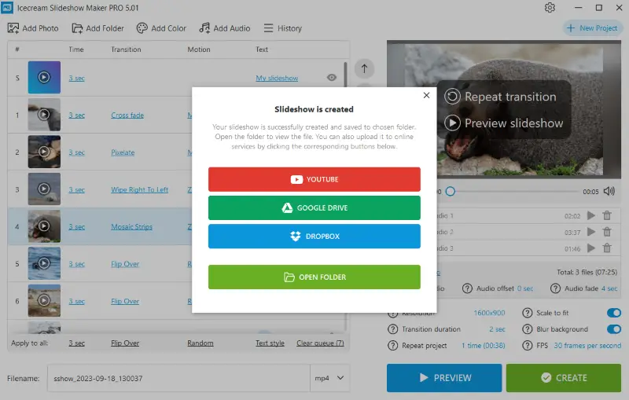The height and width of the screenshot is (400, 629).
Task: Expand the mp4 format dropdown
Action: [330, 378]
